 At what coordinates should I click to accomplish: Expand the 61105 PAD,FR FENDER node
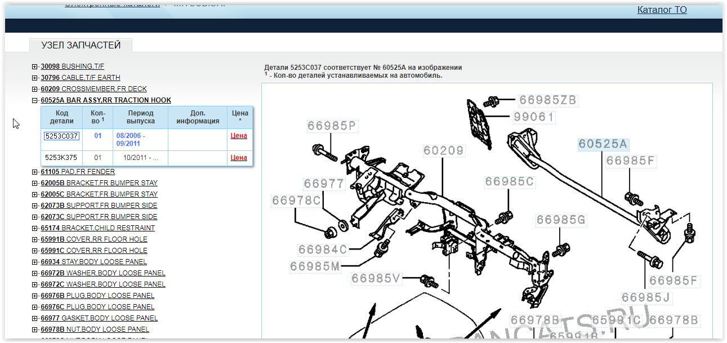(35, 172)
